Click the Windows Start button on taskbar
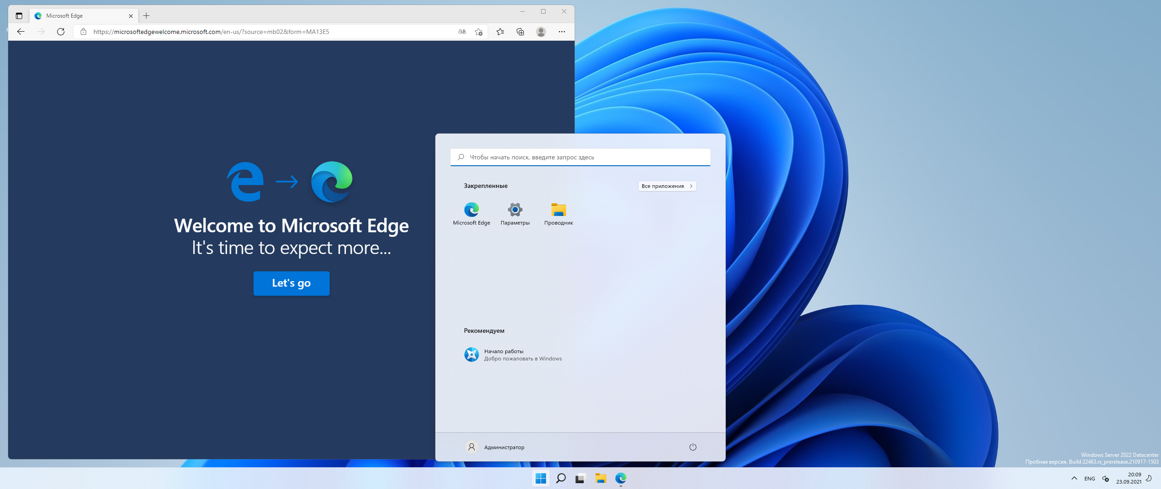The height and width of the screenshot is (489, 1161). pyautogui.click(x=541, y=478)
